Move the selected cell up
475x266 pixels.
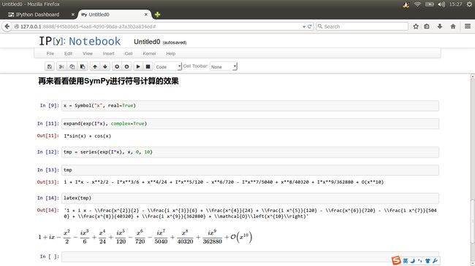[x=95, y=66]
